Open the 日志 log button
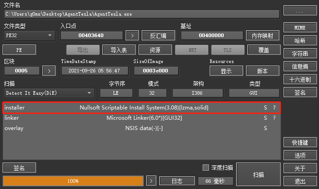The image size is (319, 189). point(177,181)
